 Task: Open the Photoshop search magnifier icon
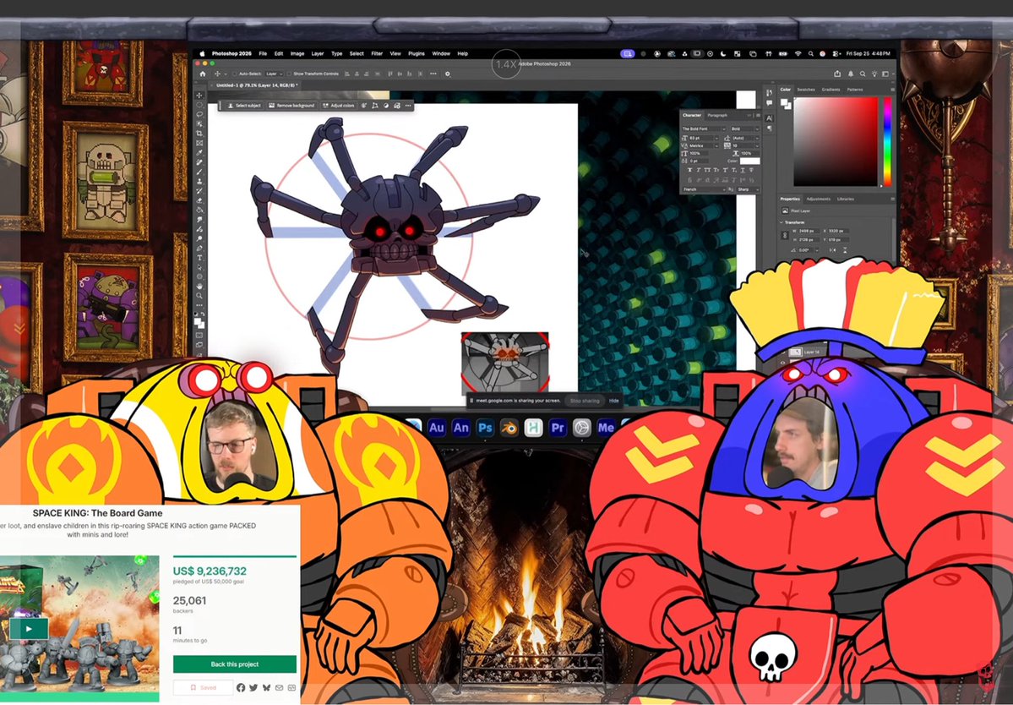tap(863, 74)
